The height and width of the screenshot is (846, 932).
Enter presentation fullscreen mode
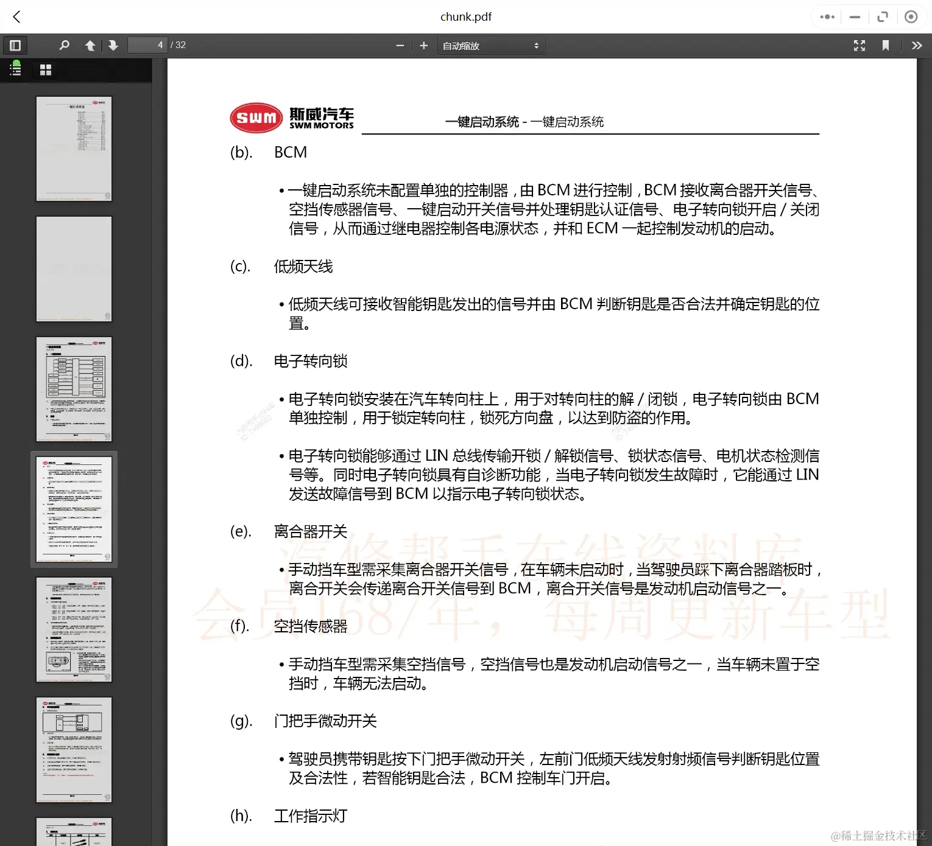pyautogui.click(x=859, y=45)
